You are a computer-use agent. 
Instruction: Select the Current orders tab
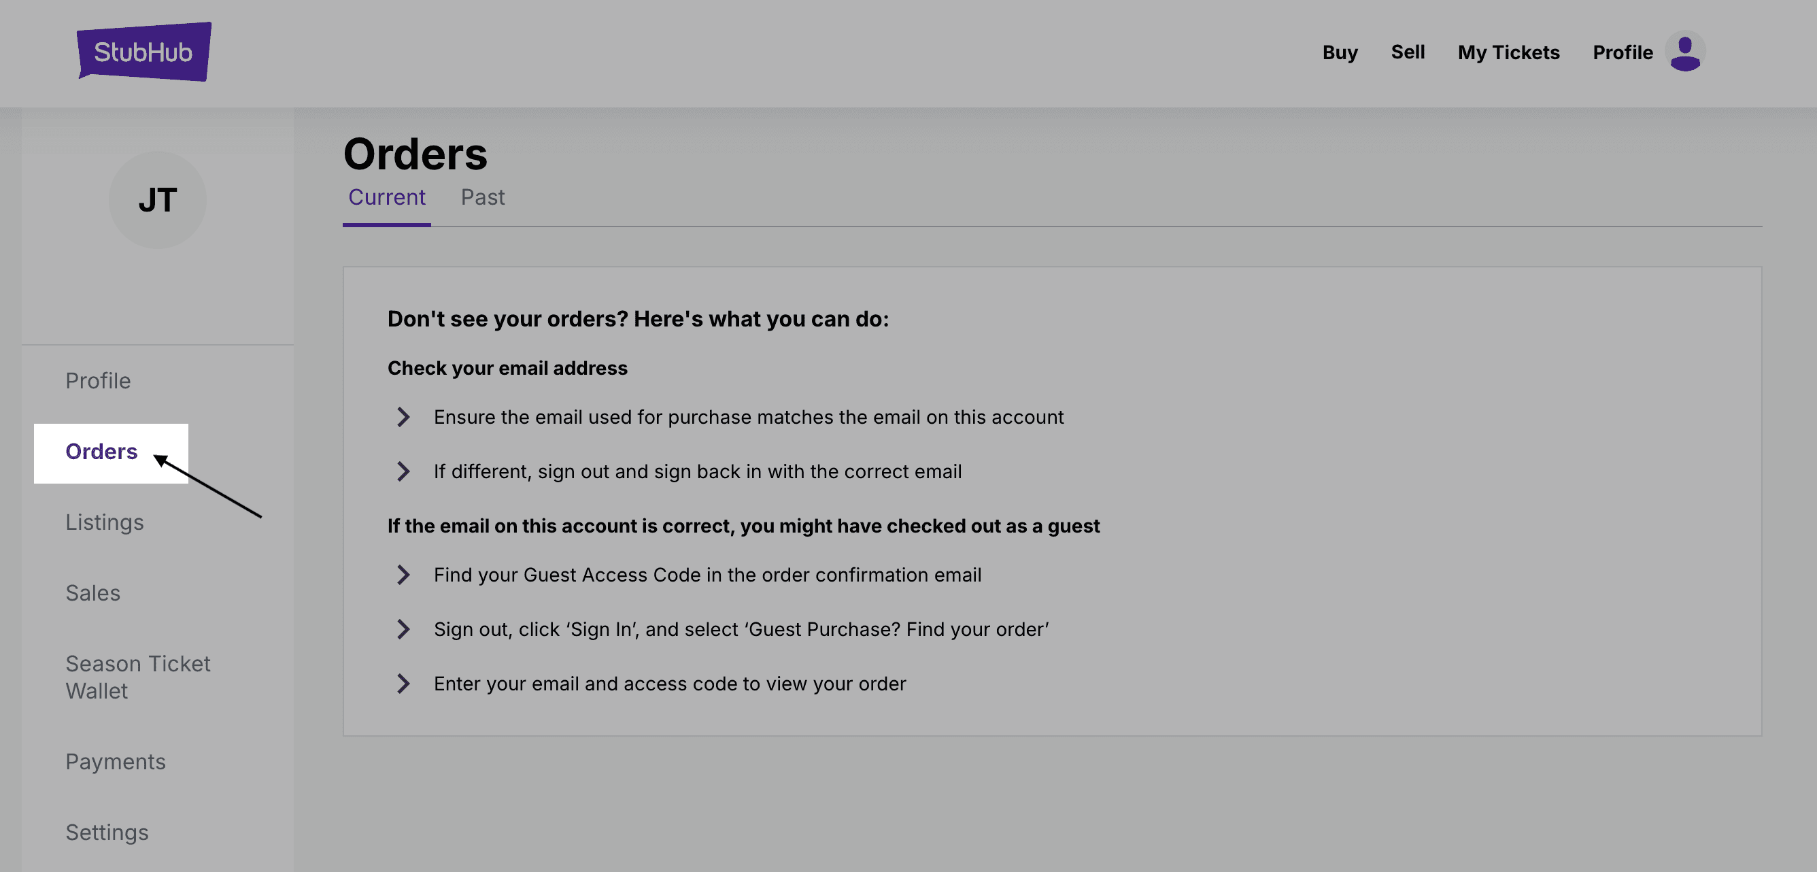pos(386,197)
